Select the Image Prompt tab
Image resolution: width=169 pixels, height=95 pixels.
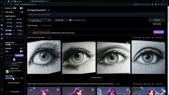(x=19, y=55)
